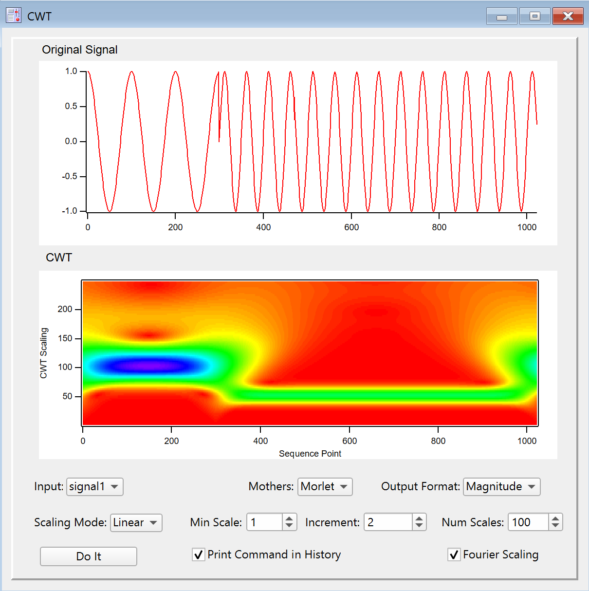
Task: Raise Num Scales with the up arrow
Action: pyautogui.click(x=555, y=518)
